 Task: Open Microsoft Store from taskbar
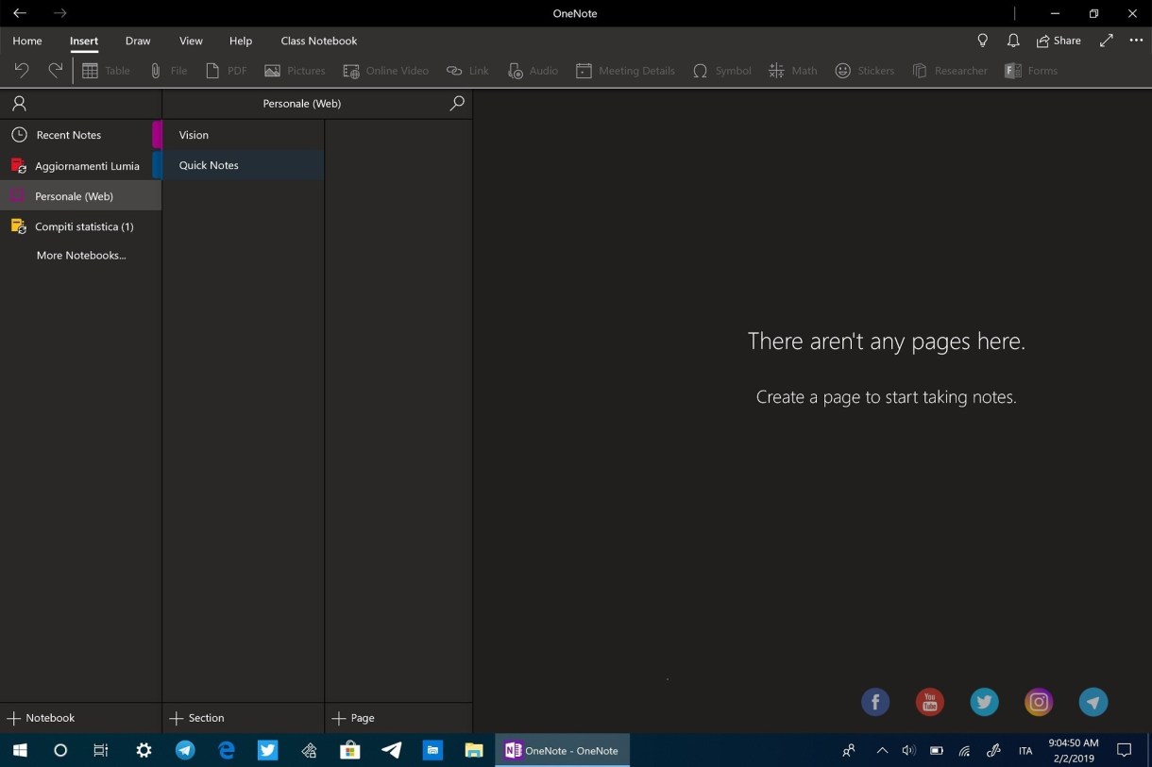pos(350,751)
